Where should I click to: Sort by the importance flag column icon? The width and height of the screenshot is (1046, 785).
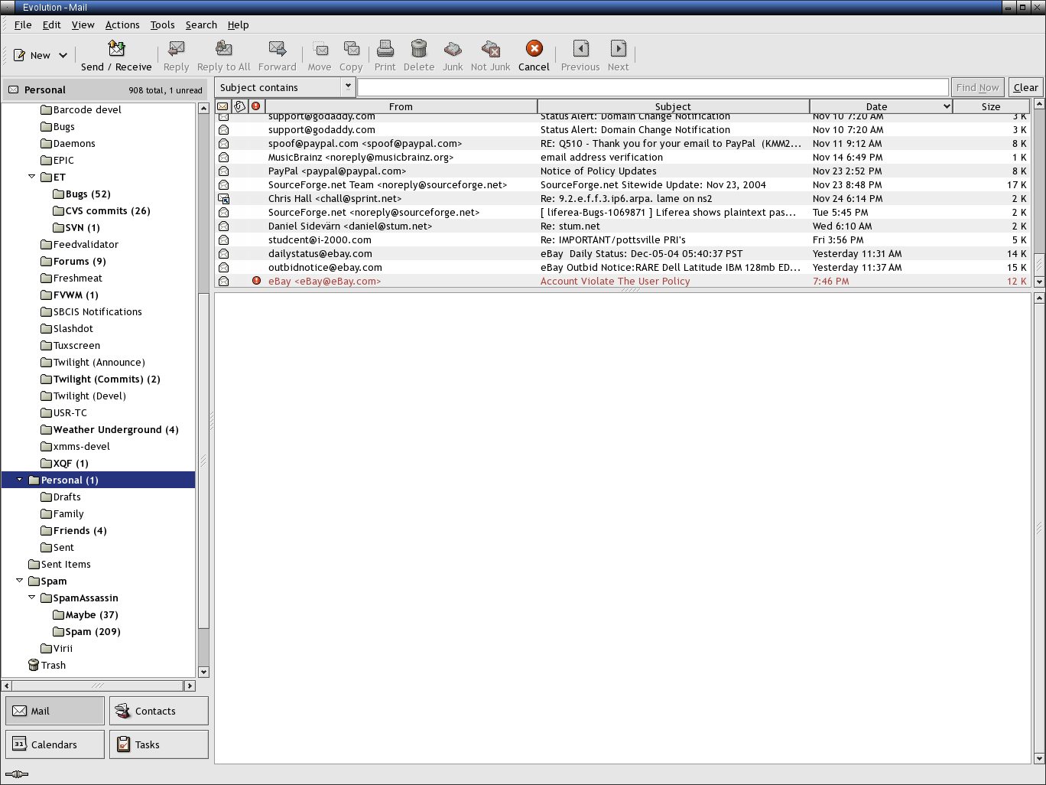(x=256, y=106)
